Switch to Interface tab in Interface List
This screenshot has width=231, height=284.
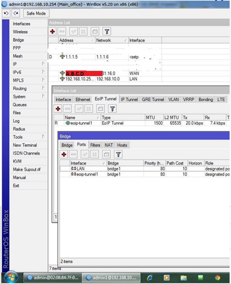63,99
